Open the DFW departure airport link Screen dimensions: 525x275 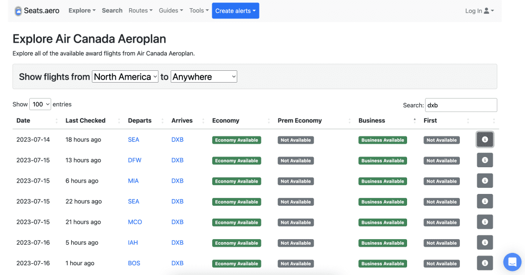tap(135, 160)
